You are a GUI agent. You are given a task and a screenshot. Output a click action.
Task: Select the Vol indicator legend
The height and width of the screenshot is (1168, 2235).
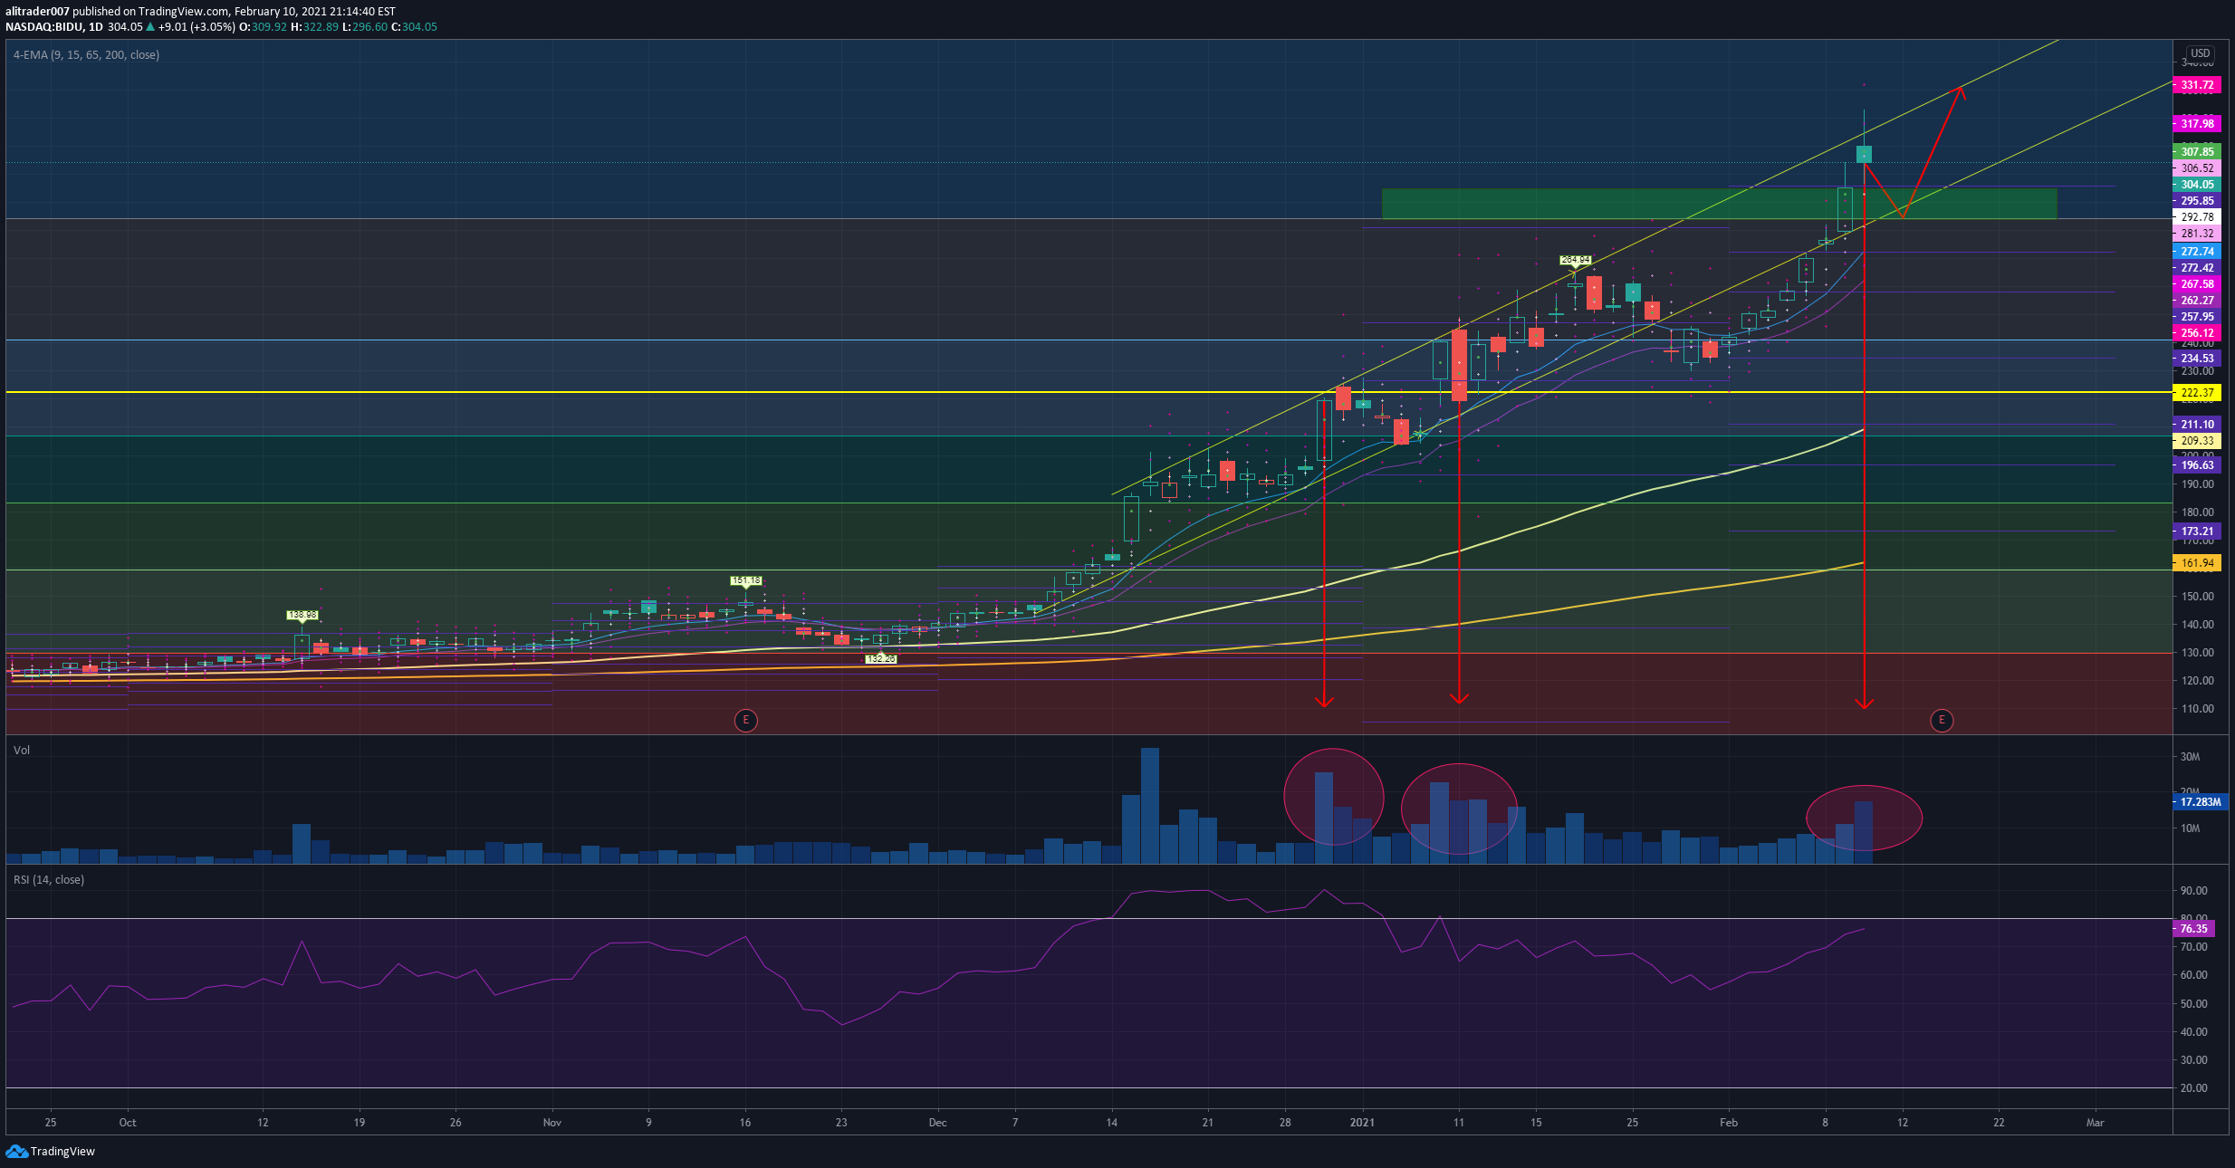tap(22, 751)
